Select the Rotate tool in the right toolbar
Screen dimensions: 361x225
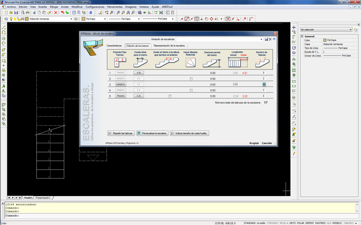(x=294, y=48)
